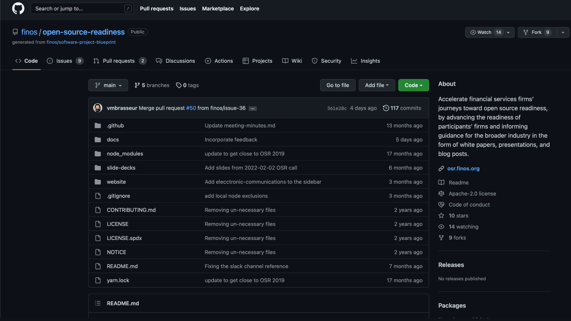Open the 'Incorporate feedback' commit message

click(231, 140)
